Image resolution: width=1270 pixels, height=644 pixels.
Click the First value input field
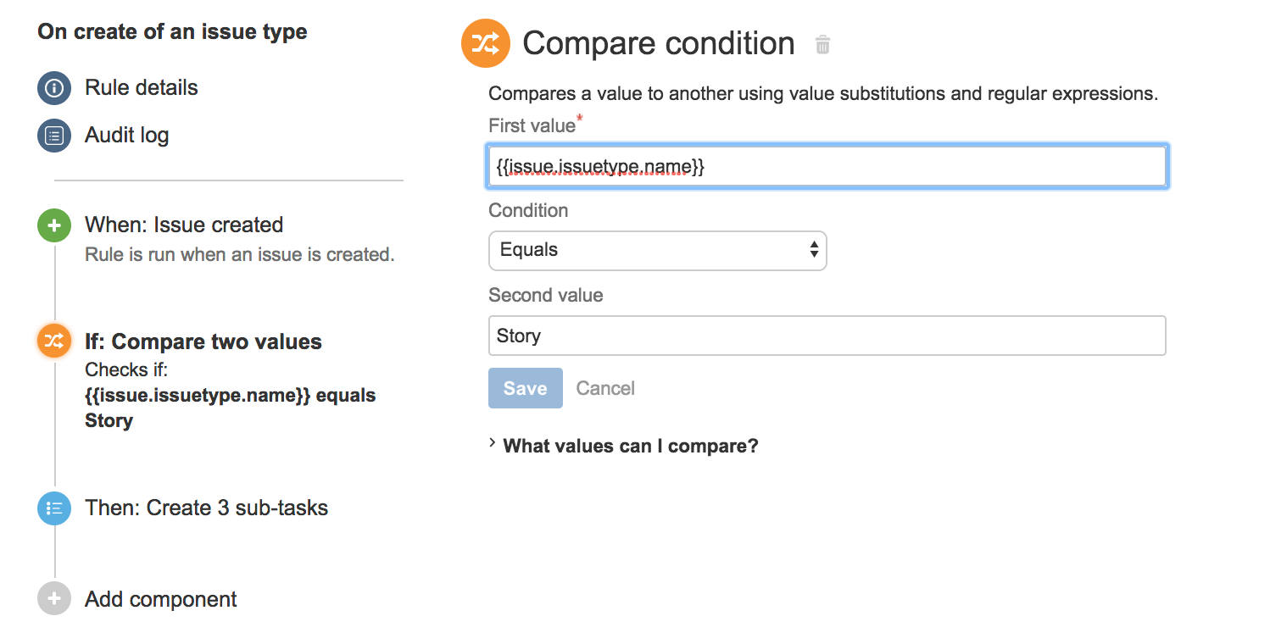(x=827, y=167)
